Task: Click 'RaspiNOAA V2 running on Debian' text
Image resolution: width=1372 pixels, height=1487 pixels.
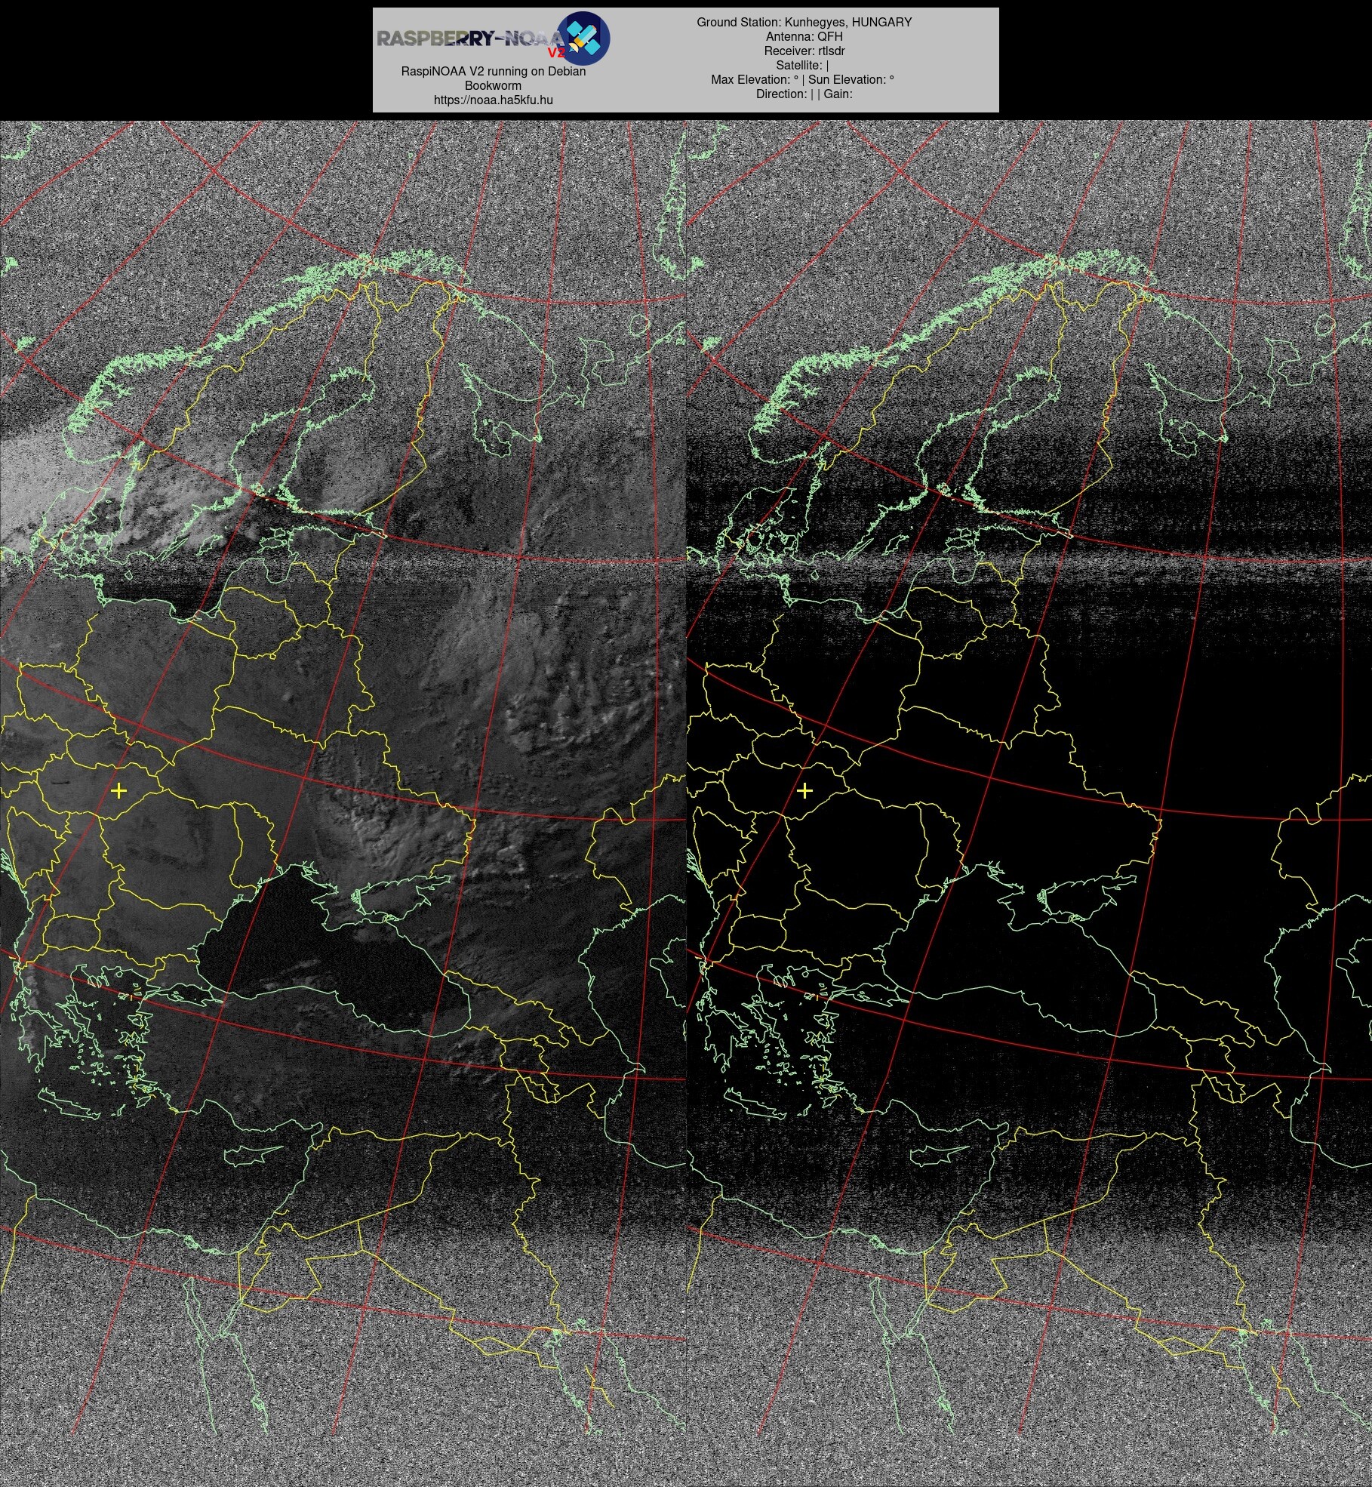Action: coord(494,71)
